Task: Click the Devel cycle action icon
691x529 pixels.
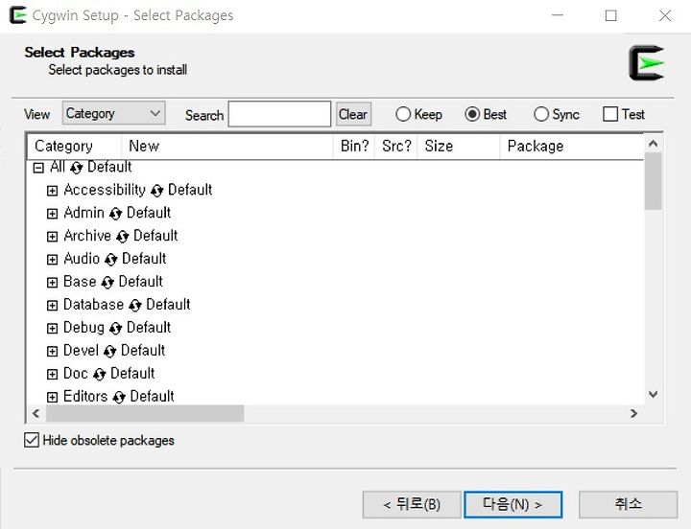Action: (x=109, y=351)
